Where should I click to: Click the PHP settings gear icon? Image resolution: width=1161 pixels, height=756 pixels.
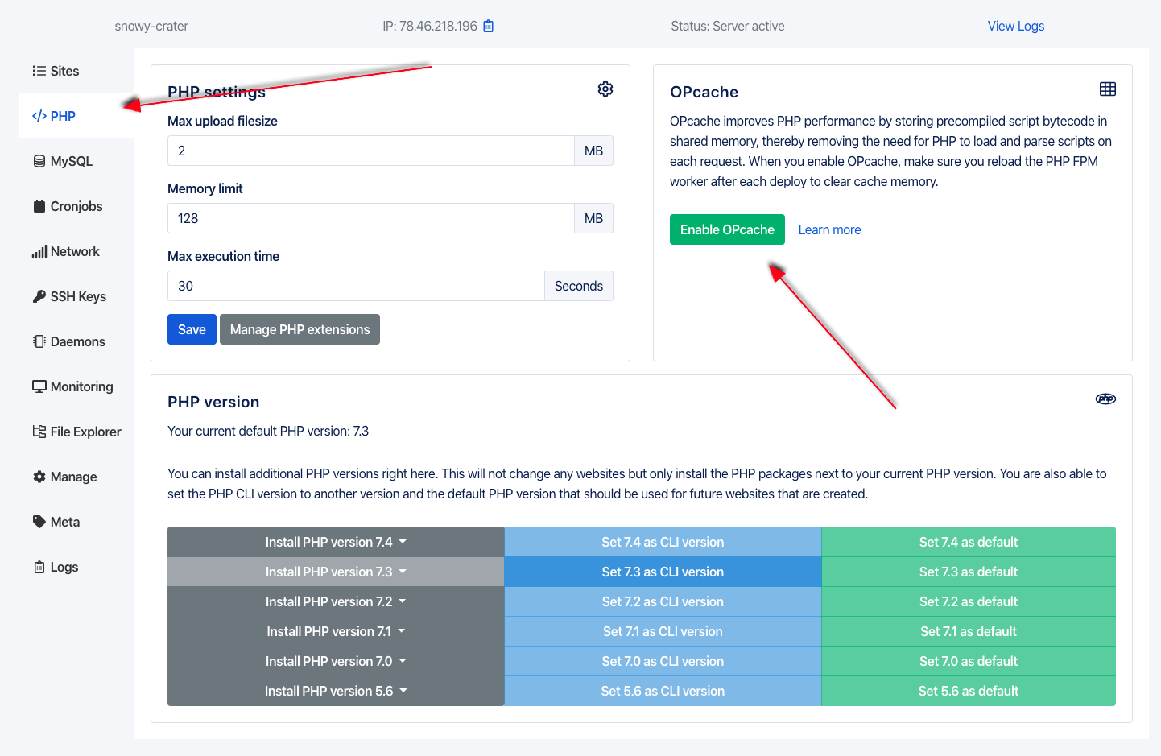coord(605,89)
